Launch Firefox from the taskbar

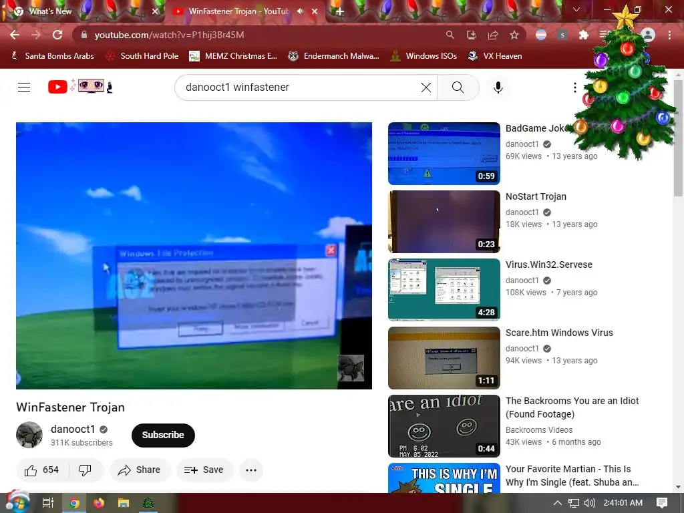click(x=99, y=503)
